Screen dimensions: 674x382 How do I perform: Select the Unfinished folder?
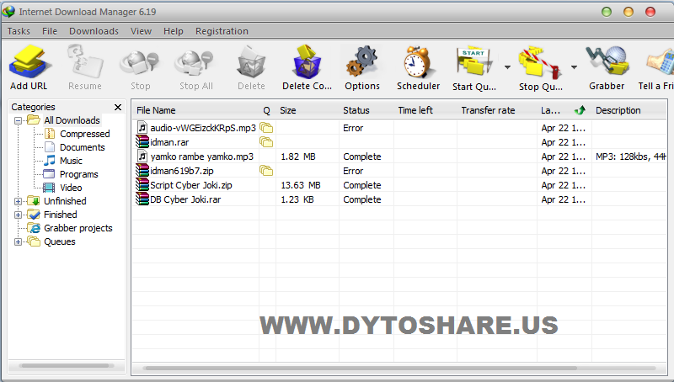click(x=65, y=201)
